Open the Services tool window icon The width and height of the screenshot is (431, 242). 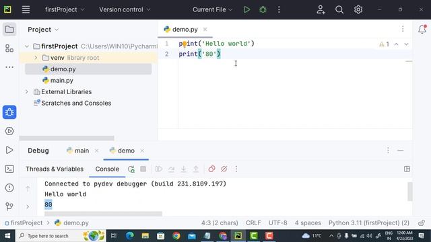tap(9, 131)
